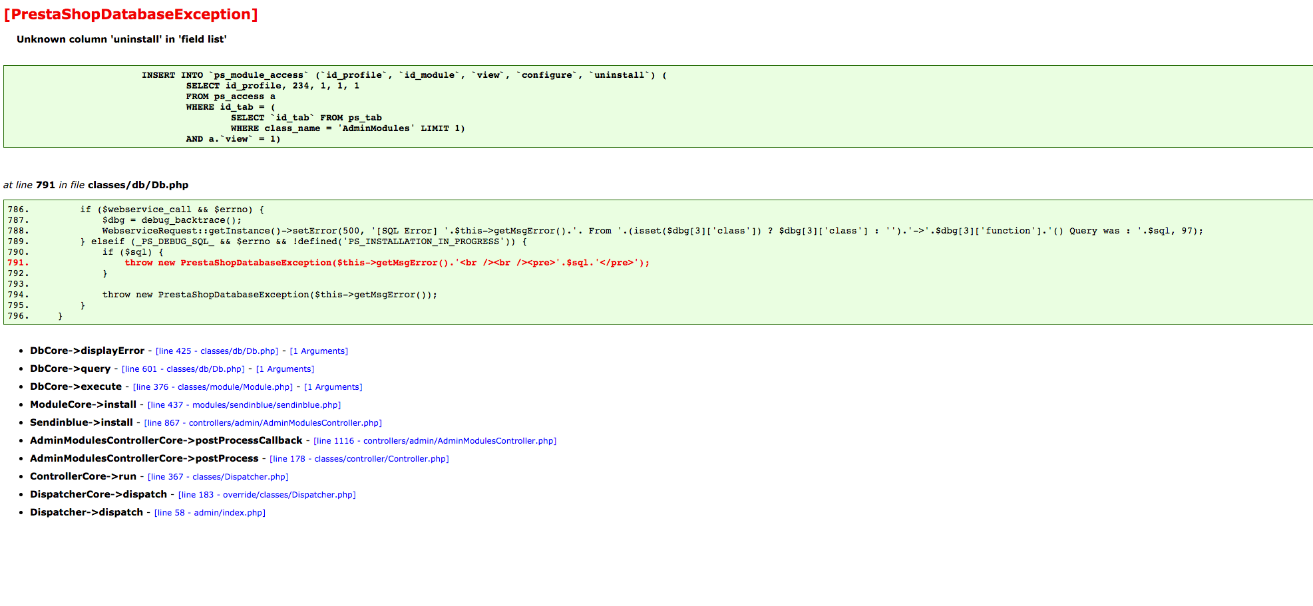Click the SELECT id_profile, 234 line
Image resolution: width=1313 pixels, height=606 pixels.
coord(273,86)
